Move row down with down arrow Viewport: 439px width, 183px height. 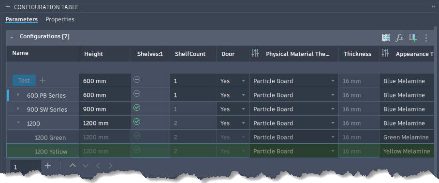86,166
